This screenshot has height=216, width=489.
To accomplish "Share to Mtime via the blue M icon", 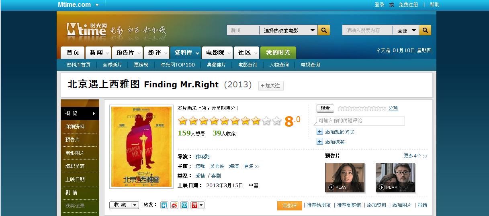I will pos(164,205).
